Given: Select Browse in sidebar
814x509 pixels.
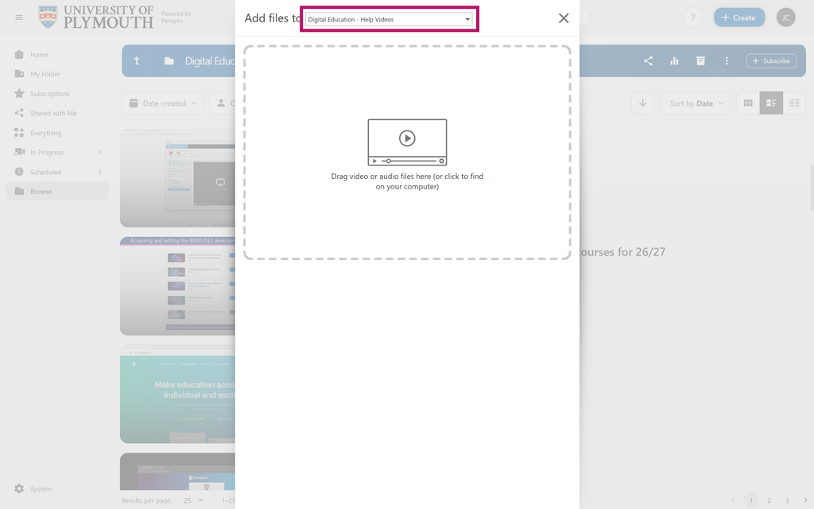Looking at the screenshot, I should pos(57,191).
